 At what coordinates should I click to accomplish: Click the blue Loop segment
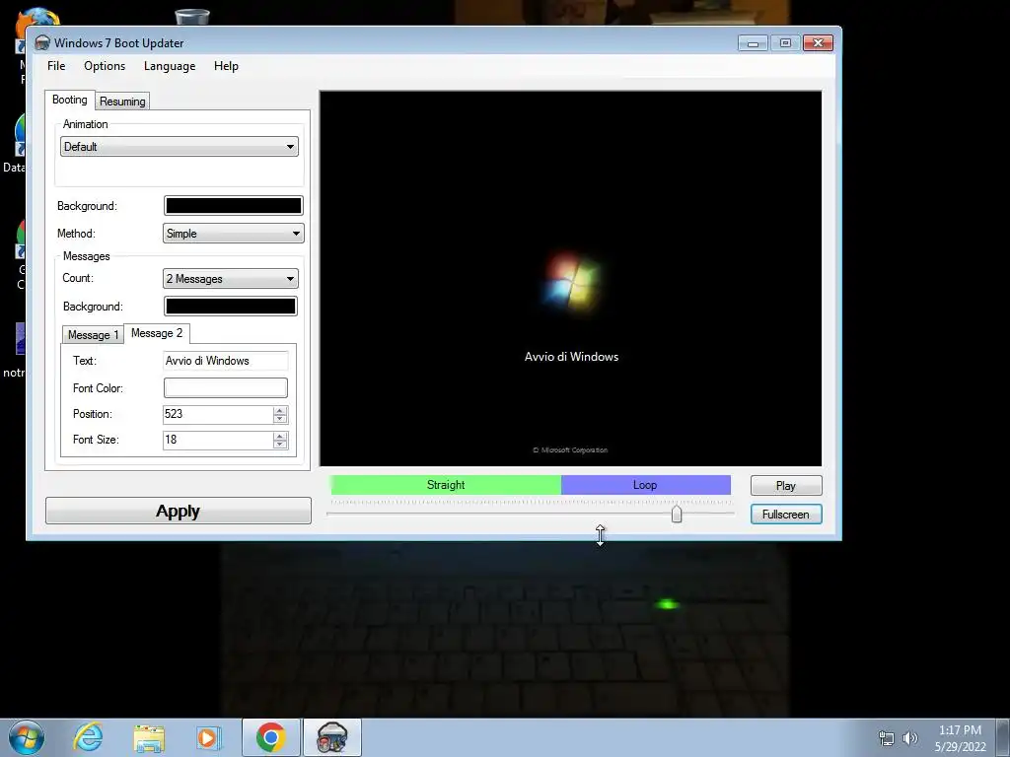[645, 485]
